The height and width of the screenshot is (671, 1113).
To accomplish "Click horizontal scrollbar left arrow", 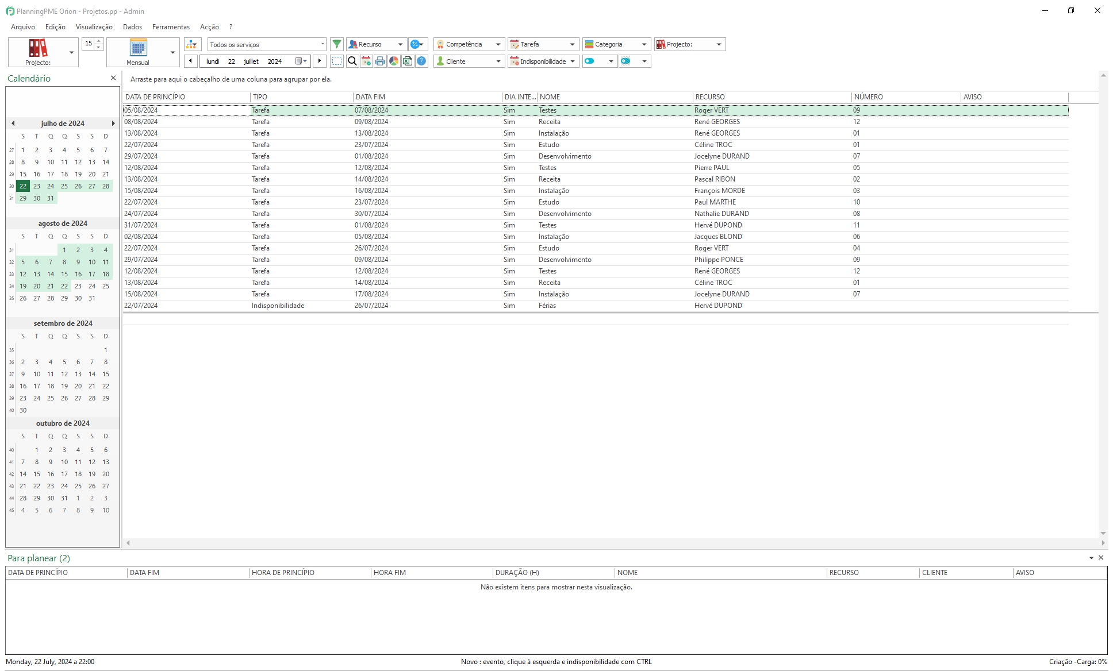I will click(x=128, y=543).
